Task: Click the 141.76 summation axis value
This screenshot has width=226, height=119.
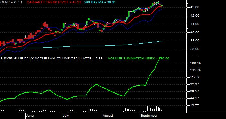Action: click(196, 70)
